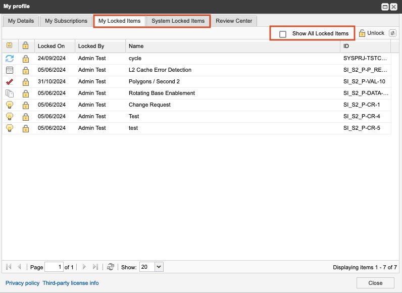The width and height of the screenshot is (402, 293).
Task: Click the L2 Cache Error Detection type icon
Action: point(10,70)
